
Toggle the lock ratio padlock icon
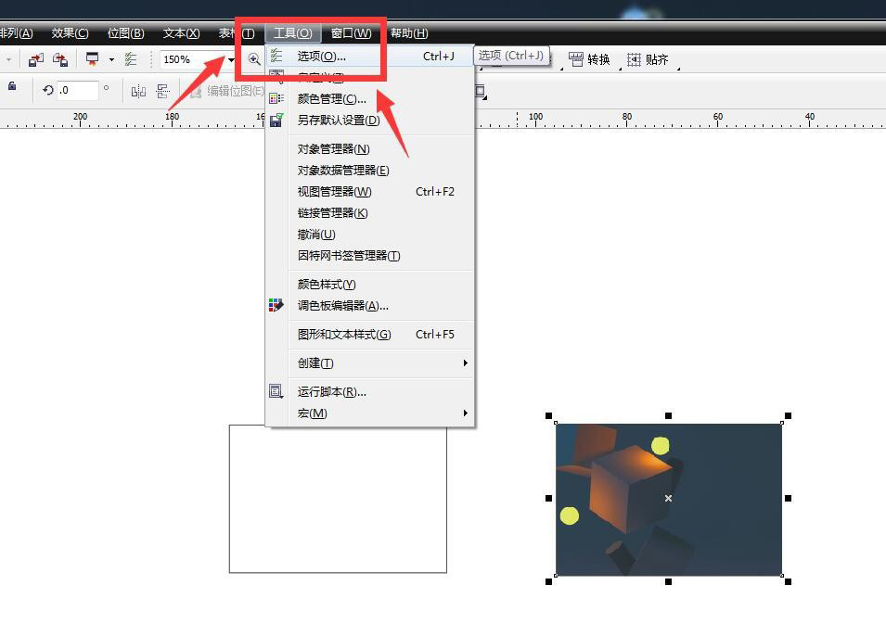coord(11,87)
